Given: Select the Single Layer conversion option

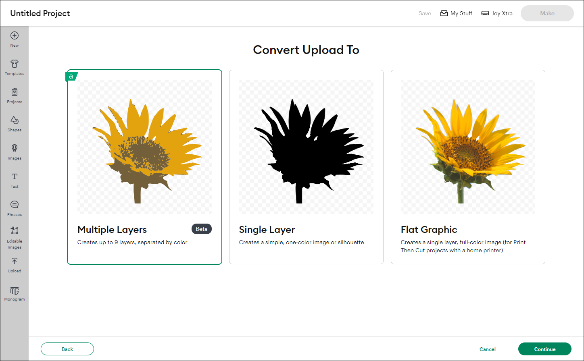Looking at the screenshot, I should click(306, 166).
